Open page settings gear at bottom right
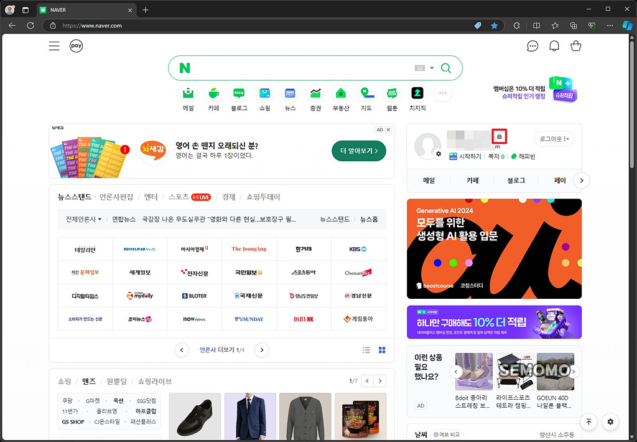Viewport: 637px width, 442px height. pos(610,421)
